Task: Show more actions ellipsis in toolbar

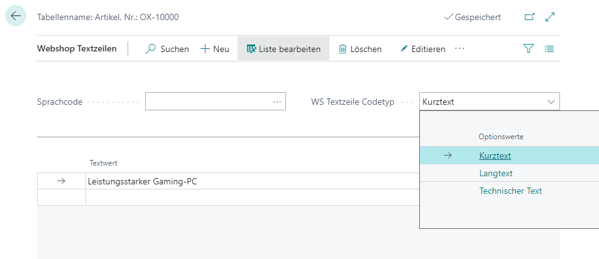Action: (459, 49)
